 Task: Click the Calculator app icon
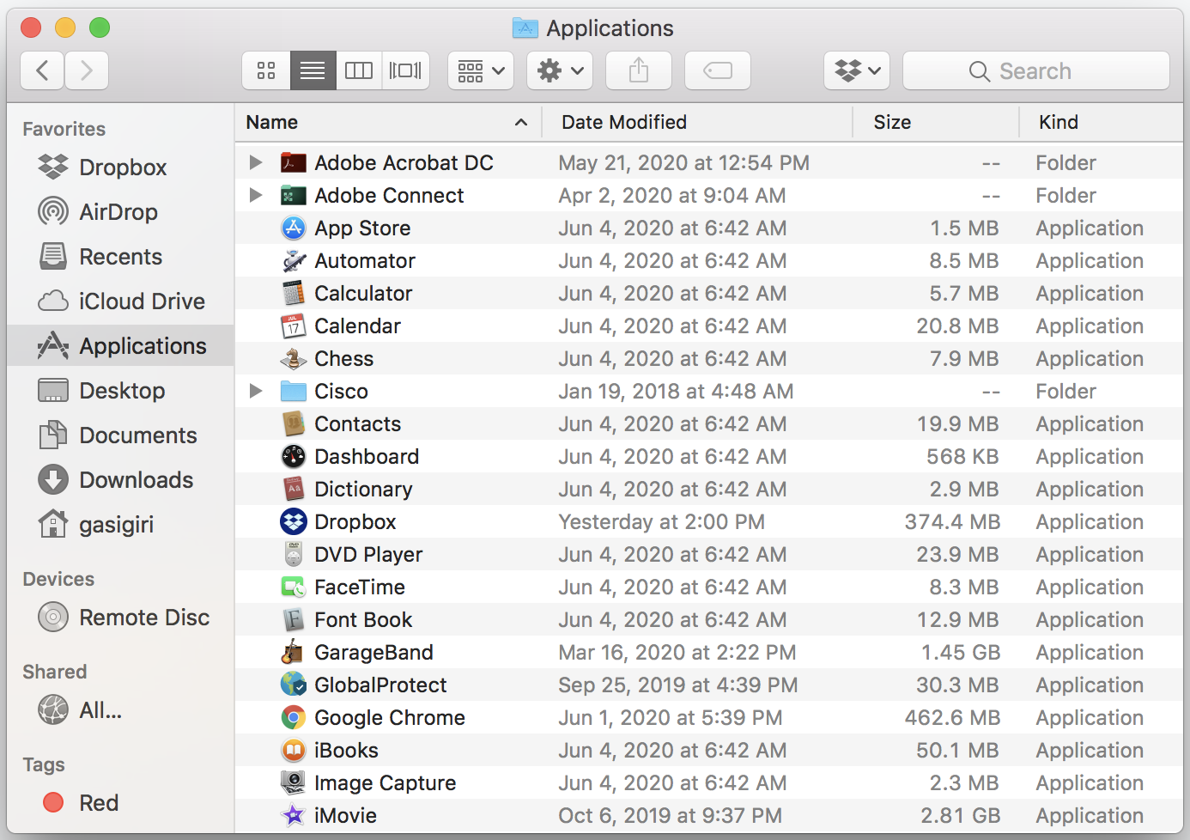294,293
